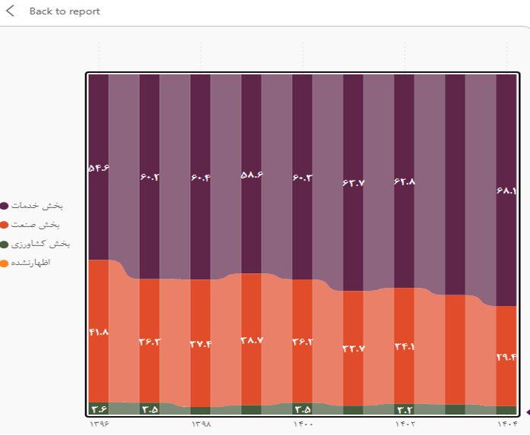
Task: Click the ۳.۵ label above the ۱۴۰۰ axis year
Action: pos(303,409)
